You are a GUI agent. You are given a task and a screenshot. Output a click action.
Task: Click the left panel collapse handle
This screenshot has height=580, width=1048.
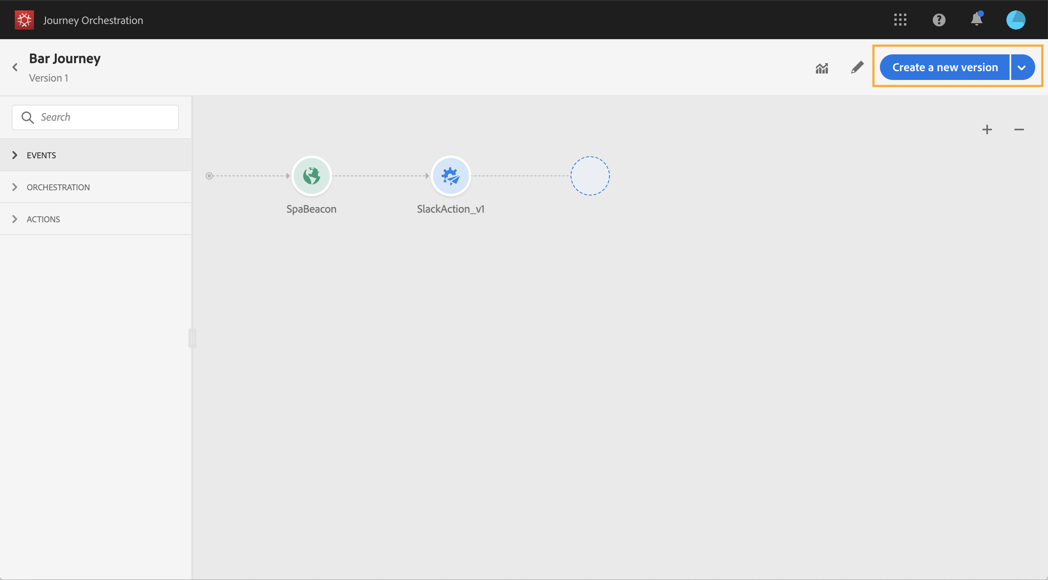192,338
